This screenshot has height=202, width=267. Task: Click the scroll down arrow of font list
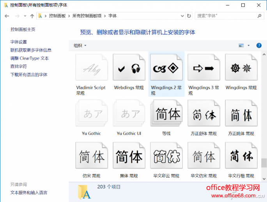264,179
